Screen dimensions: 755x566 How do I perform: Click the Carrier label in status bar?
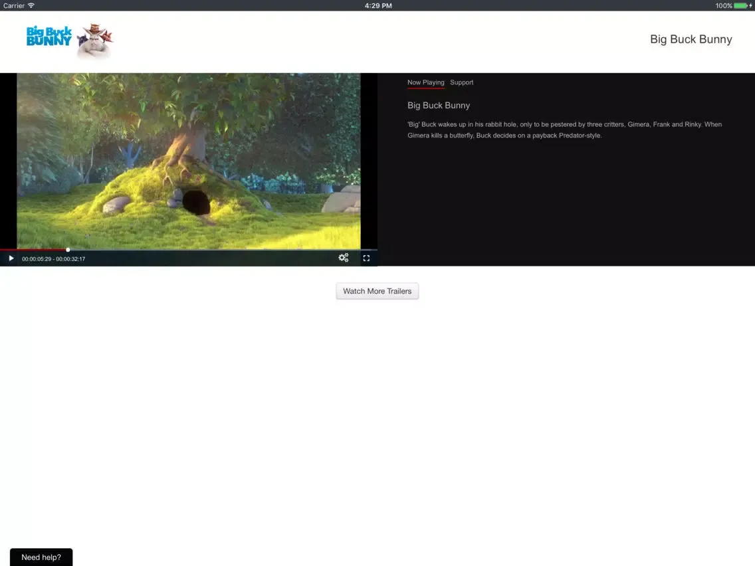tap(13, 6)
